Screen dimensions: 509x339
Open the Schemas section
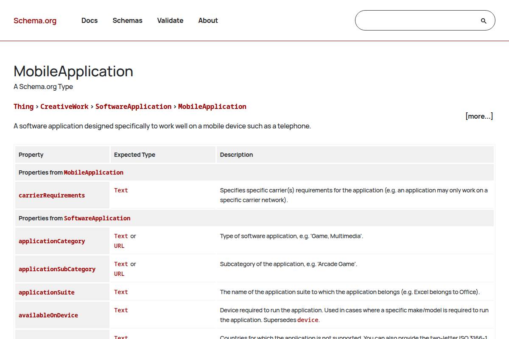click(127, 20)
